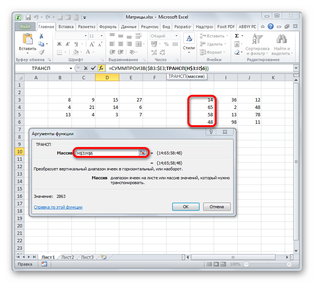The image size is (314, 283).
Task: Click the Отмена button
Action: pos(217,207)
